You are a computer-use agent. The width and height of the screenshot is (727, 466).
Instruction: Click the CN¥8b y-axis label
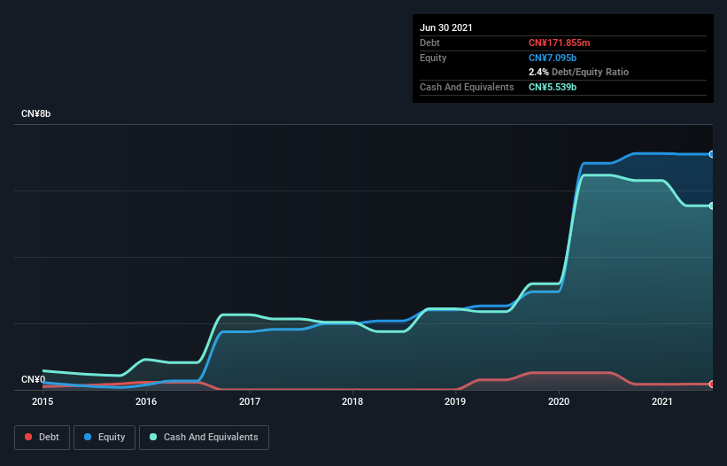[35, 113]
